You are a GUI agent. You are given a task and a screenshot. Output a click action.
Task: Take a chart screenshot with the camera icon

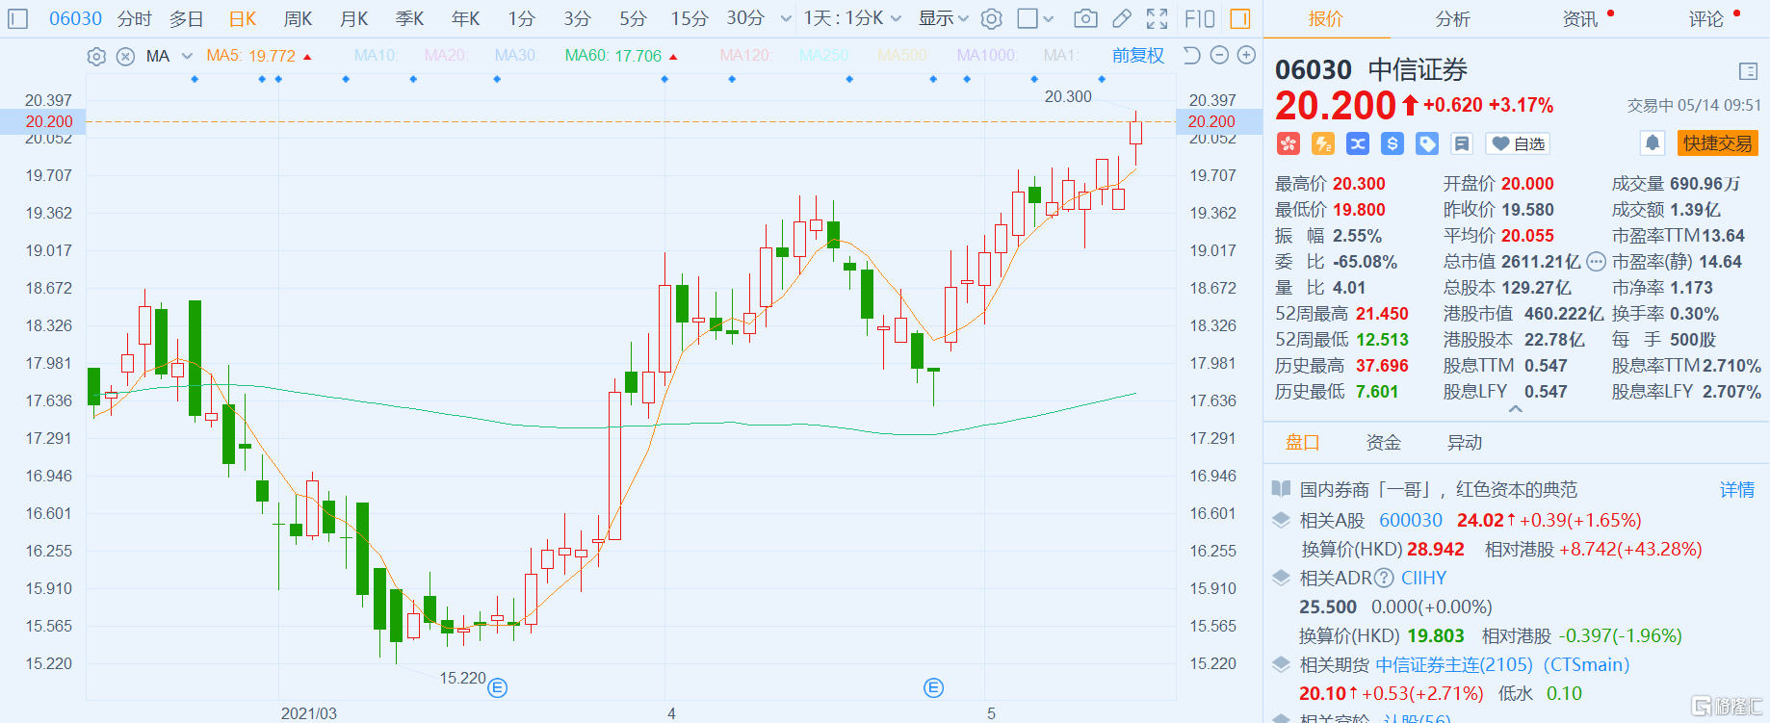[1085, 18]
